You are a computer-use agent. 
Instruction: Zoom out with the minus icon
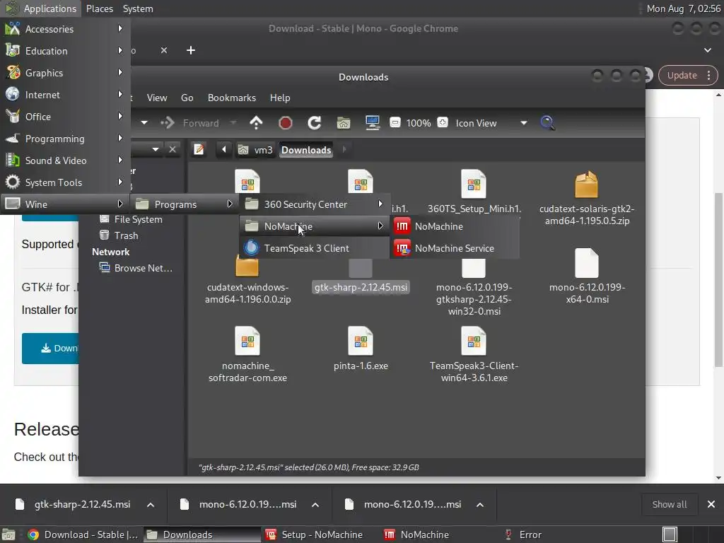pos(395,123)
